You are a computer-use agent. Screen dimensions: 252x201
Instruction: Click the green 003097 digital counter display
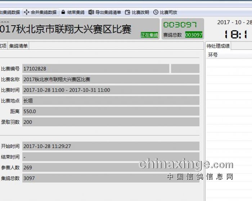[x=180, y=25]
